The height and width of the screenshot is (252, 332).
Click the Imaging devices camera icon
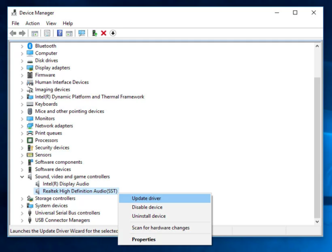(30, 89)
